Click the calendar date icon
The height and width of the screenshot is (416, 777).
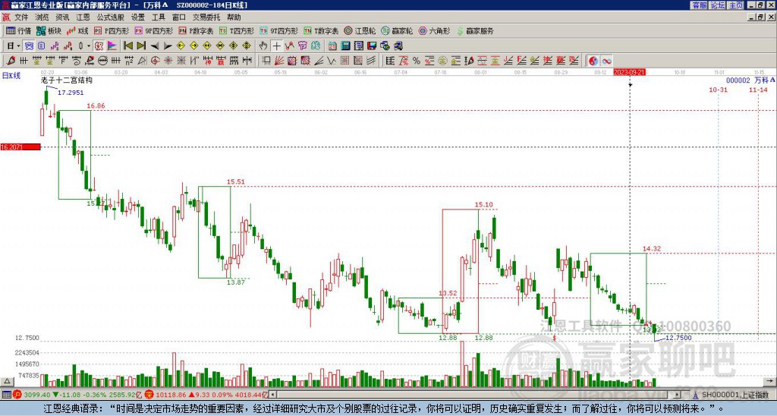(332, 46)
